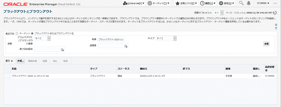Viewport: 281px width, 107px height.
Task: Click the 終了日の範囲 date field
Action: 47,49
